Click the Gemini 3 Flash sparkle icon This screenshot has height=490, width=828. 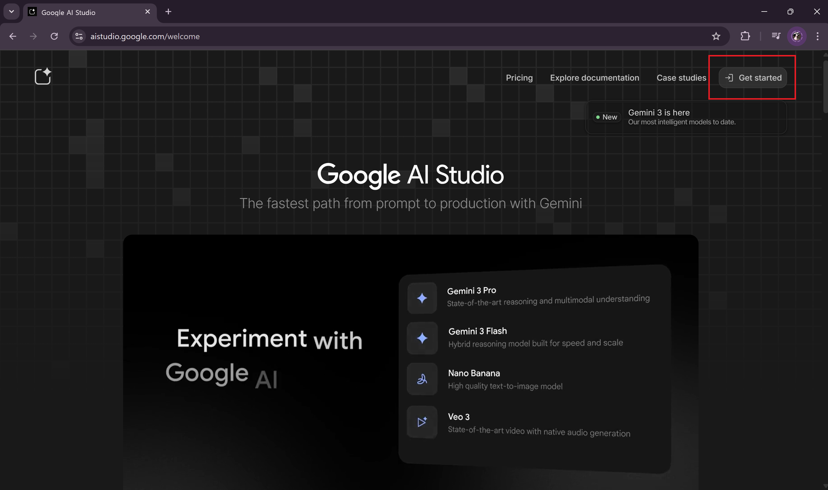pos(422,338)
